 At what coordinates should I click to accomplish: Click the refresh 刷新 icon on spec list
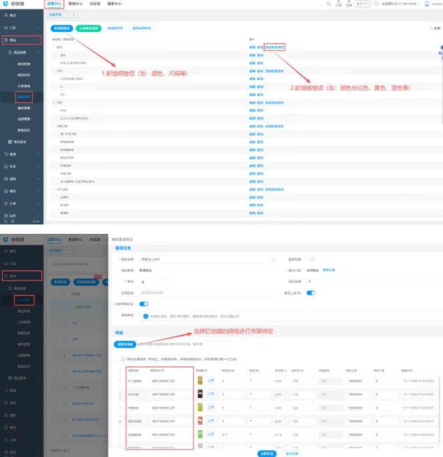coord(432,28)
